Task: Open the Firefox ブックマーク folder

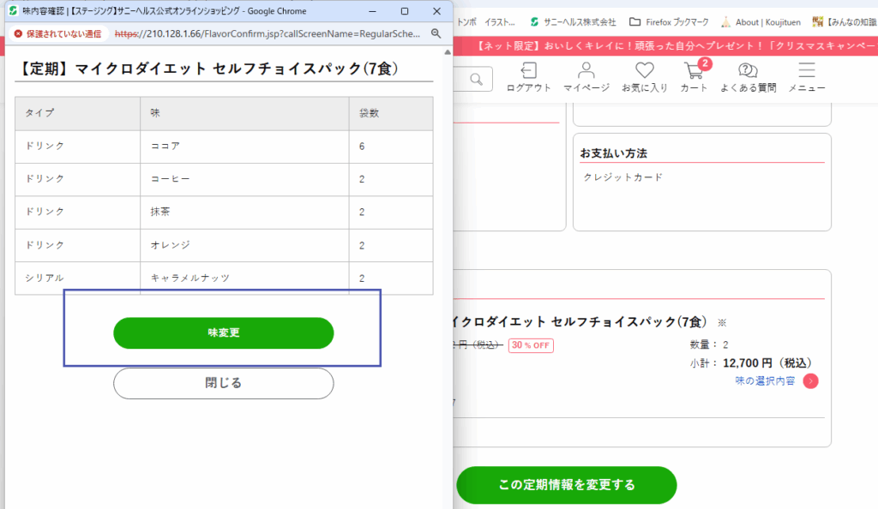Action: point(669,21)
